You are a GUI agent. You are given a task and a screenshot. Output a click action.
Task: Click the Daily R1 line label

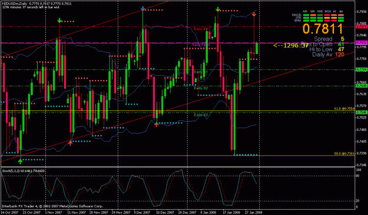click(x=201, y=29)
